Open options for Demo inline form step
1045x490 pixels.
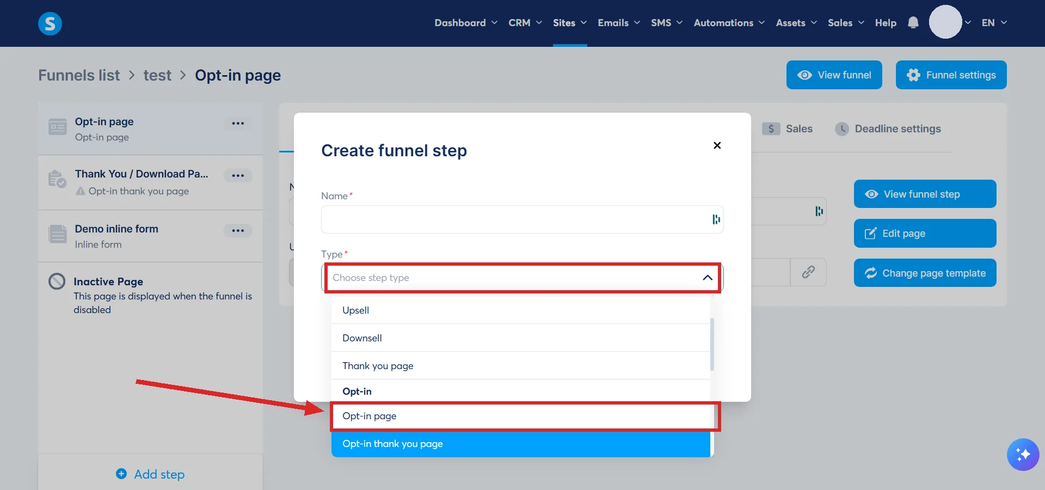238,230
